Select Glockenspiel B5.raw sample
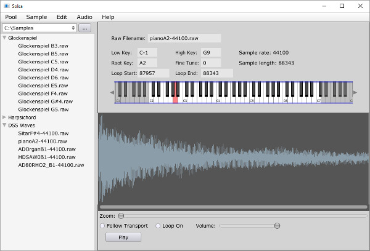Image resolution: width=370 pixels, height=251 pixels. point(43,54)
